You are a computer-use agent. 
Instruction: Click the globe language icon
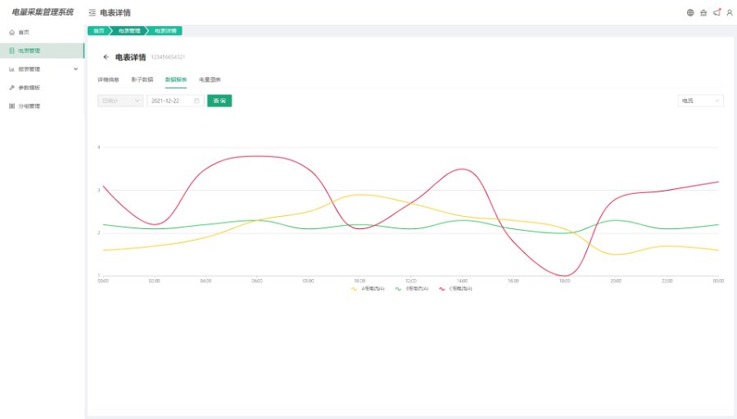(690, 12)
